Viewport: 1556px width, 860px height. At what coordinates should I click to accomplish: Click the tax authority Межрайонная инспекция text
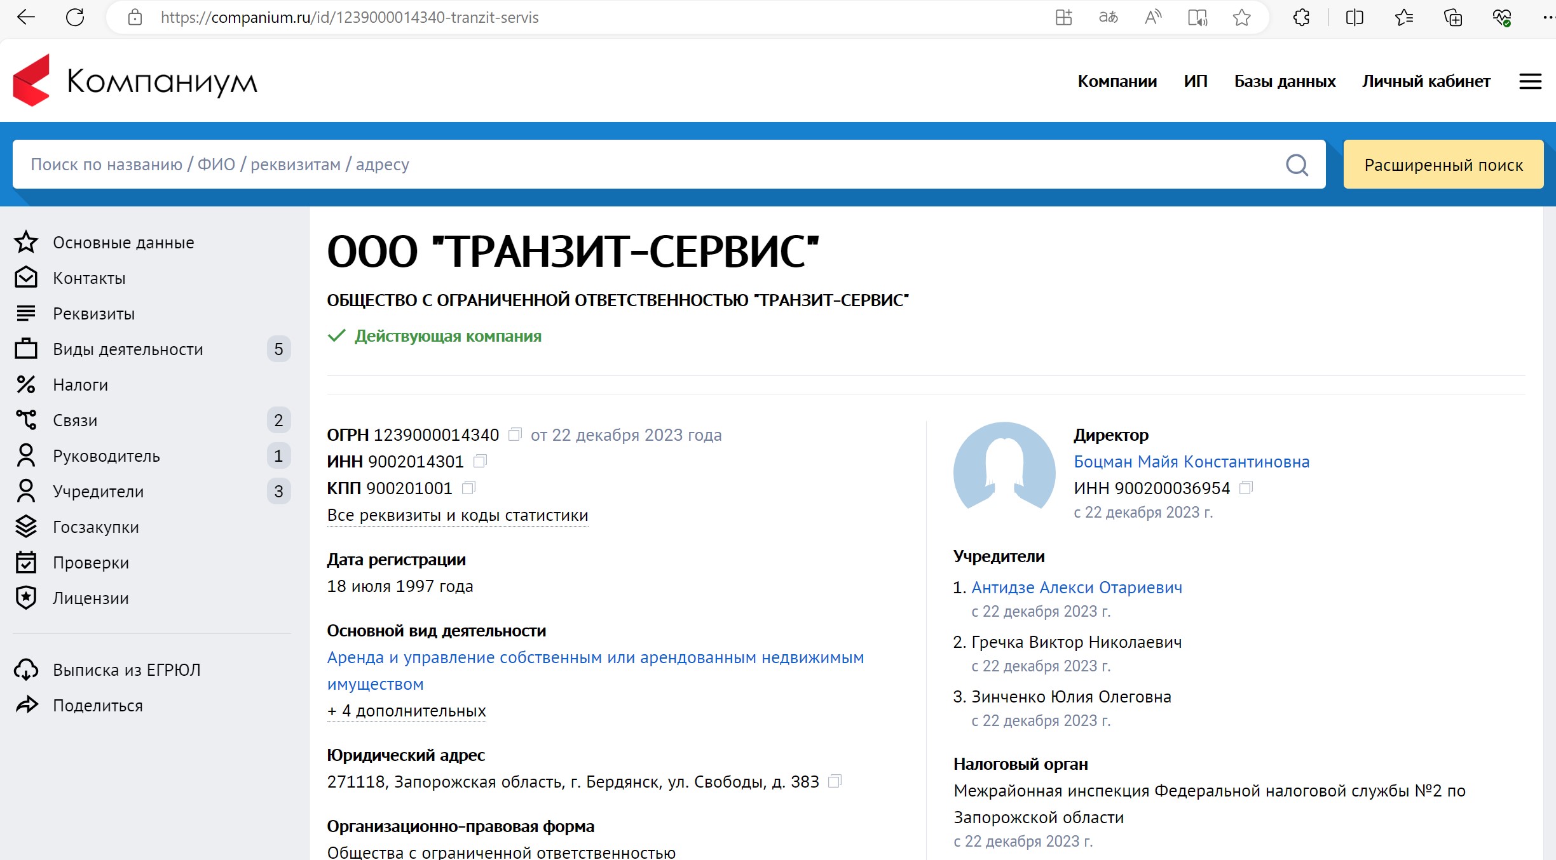tap(1210, 804)
